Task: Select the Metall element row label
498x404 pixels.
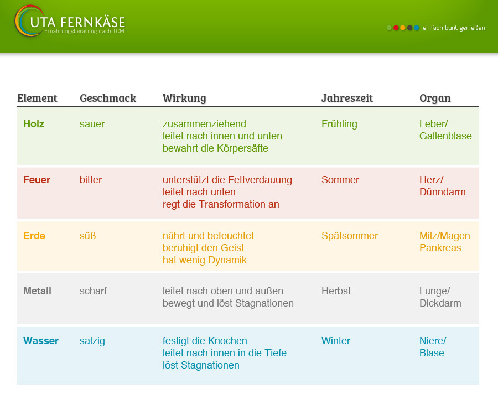Action: [x=37, y=291]
